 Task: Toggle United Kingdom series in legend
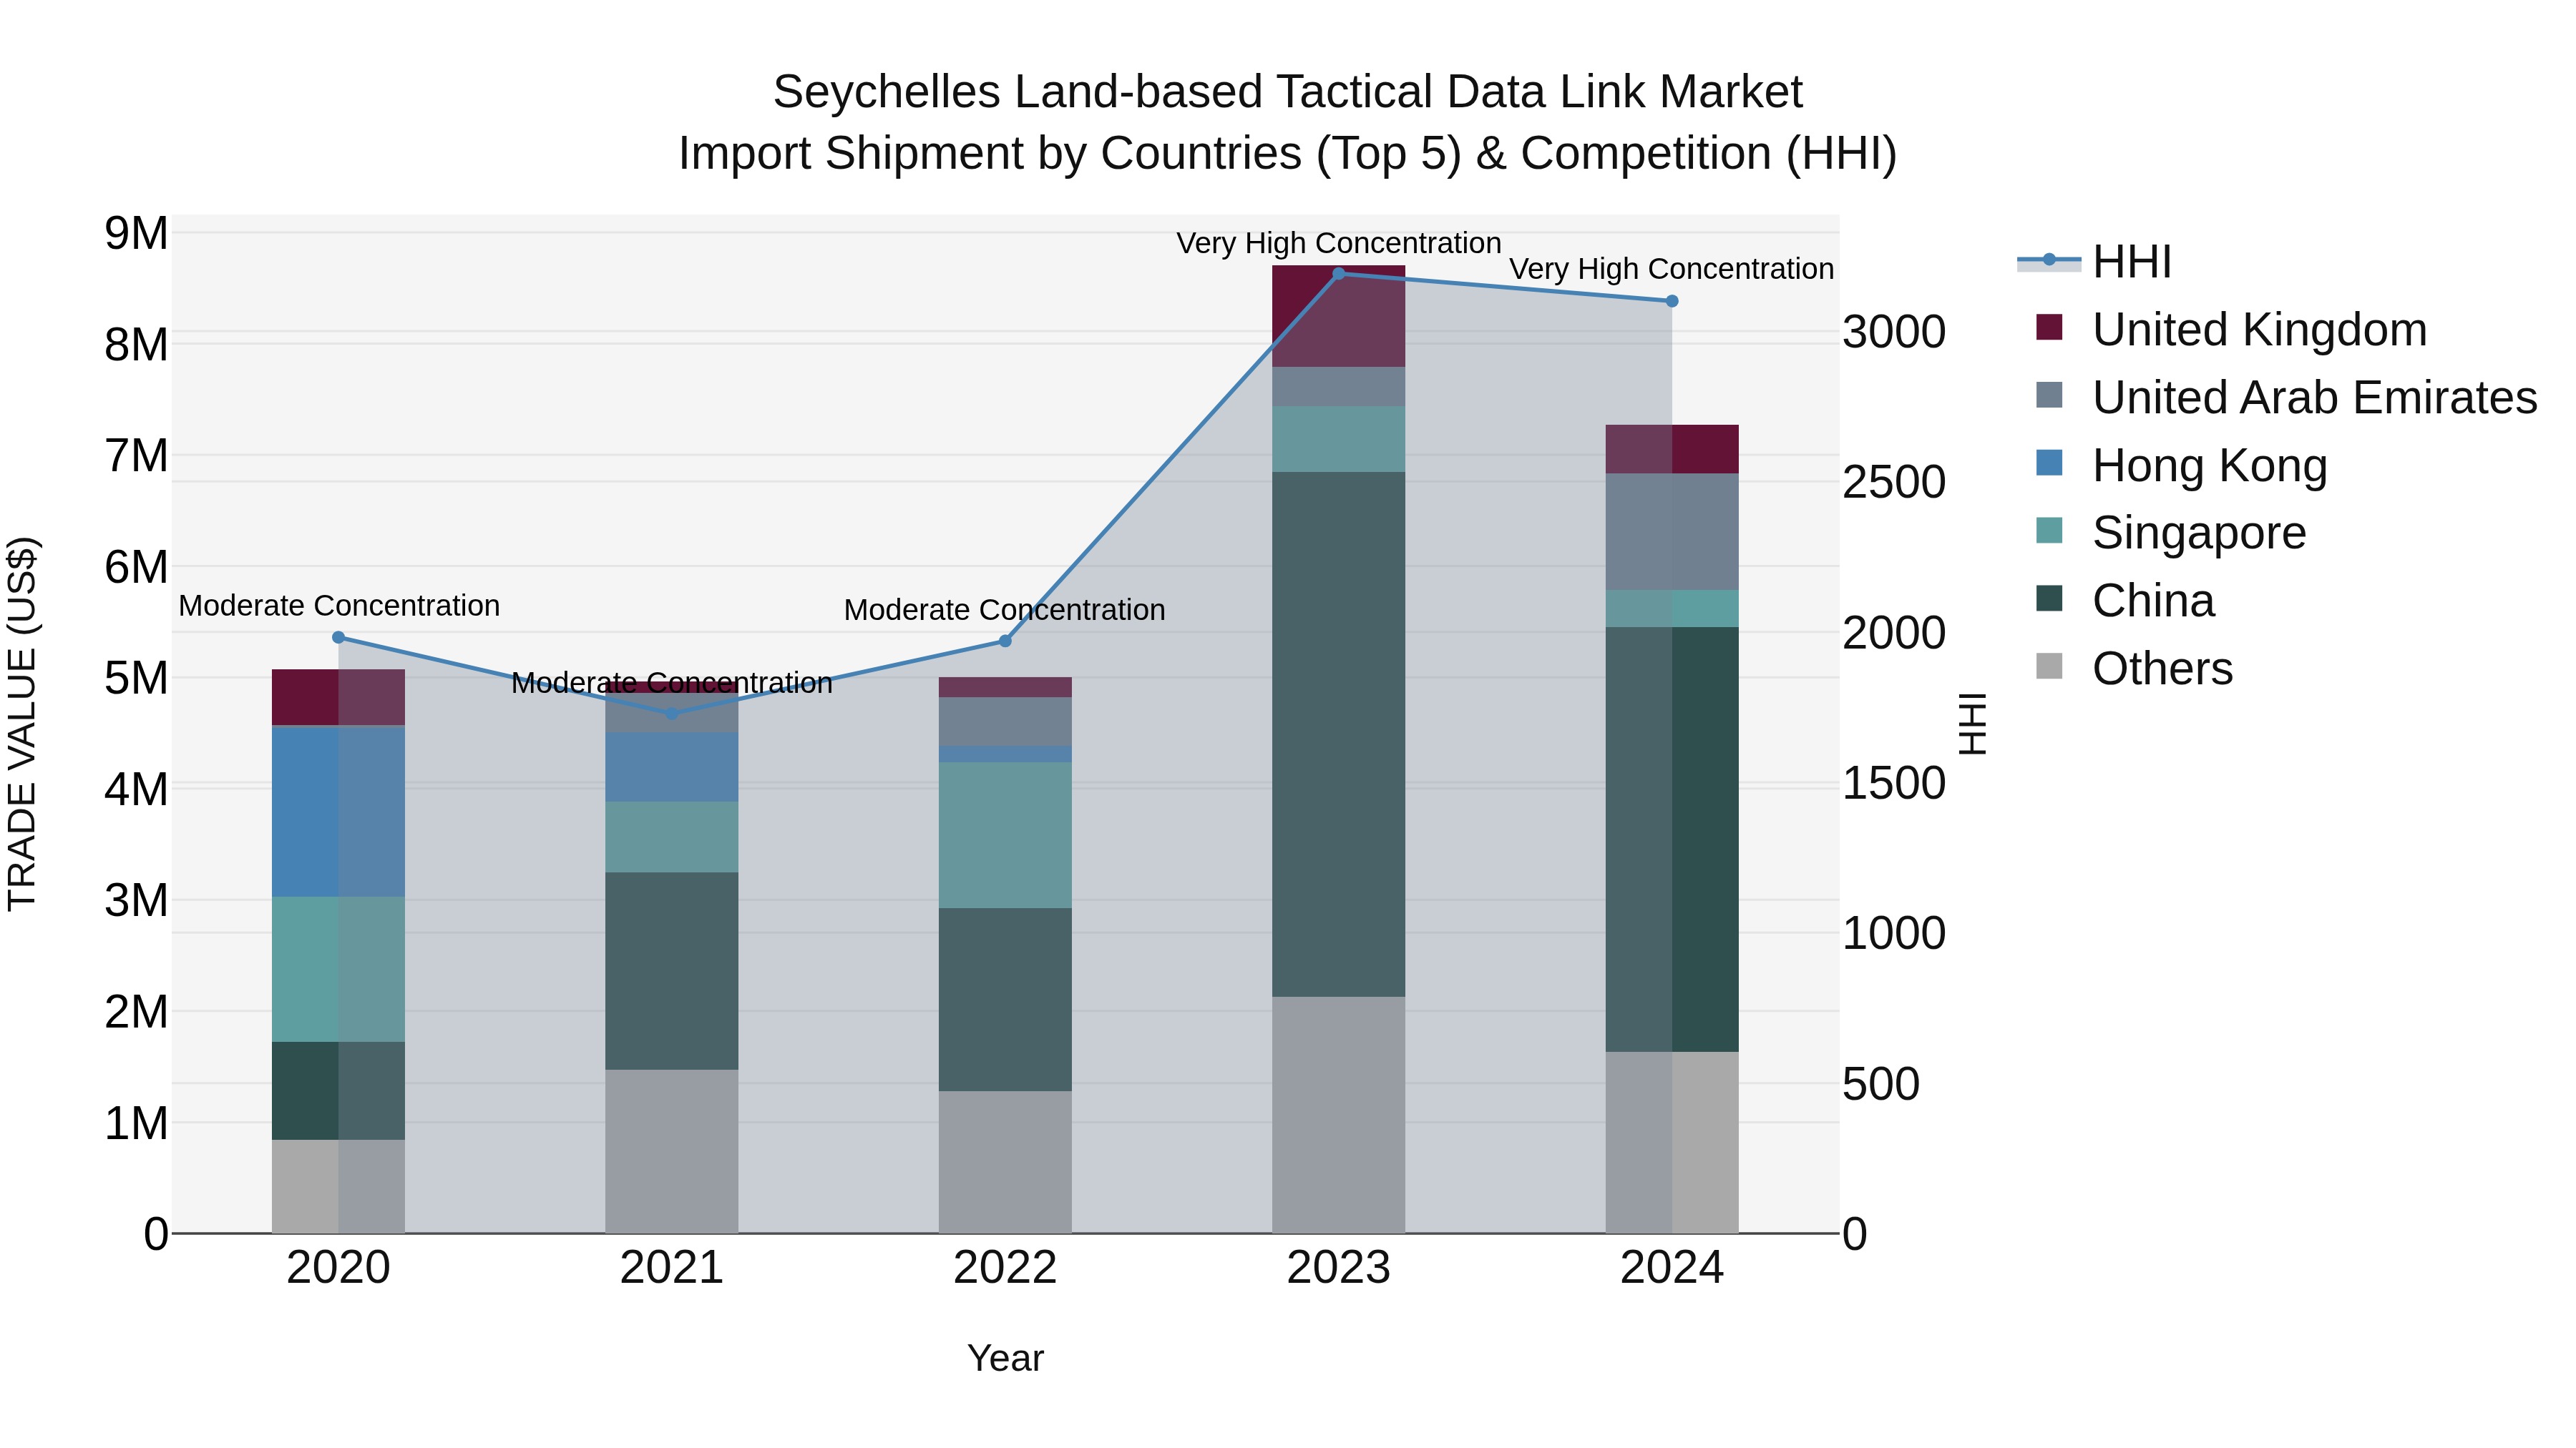[x=2232, y=330]
